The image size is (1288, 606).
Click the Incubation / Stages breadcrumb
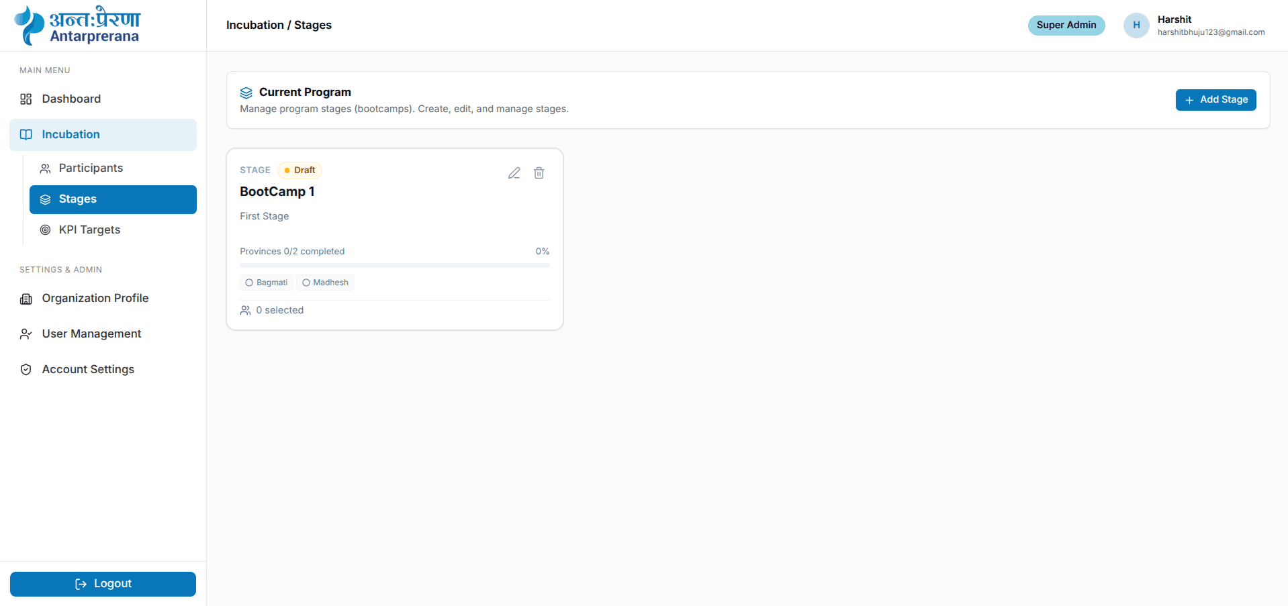(x=279, y=26)
